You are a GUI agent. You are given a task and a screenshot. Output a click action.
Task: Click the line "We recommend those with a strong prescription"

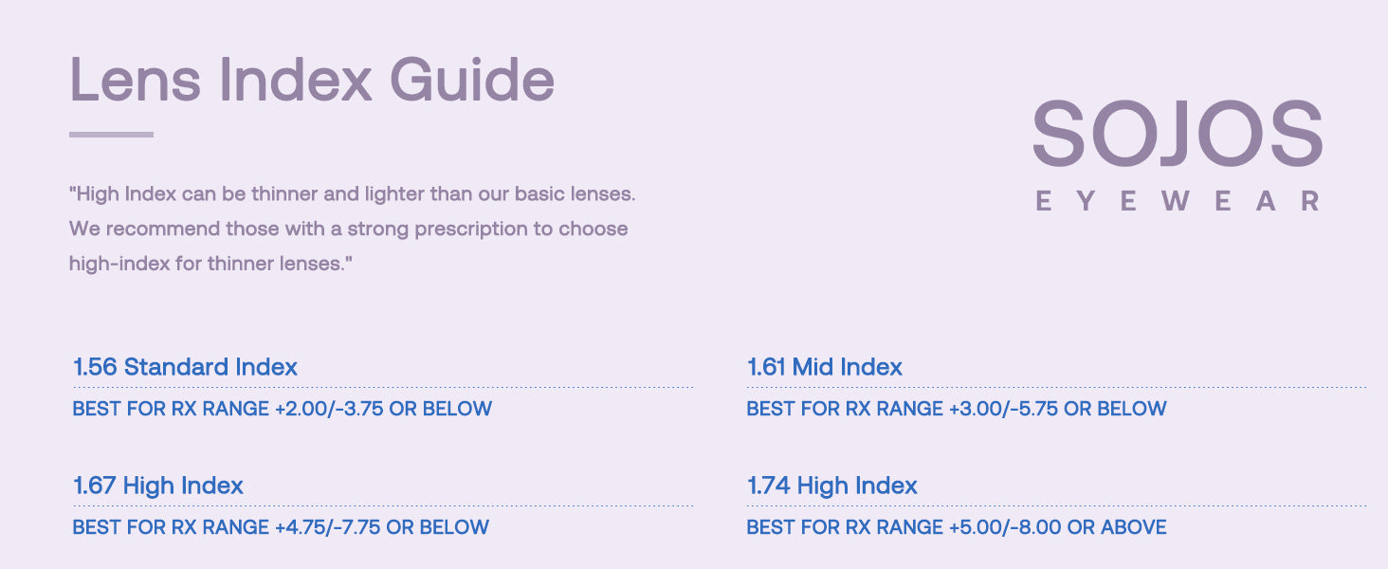tap(349, 229)
